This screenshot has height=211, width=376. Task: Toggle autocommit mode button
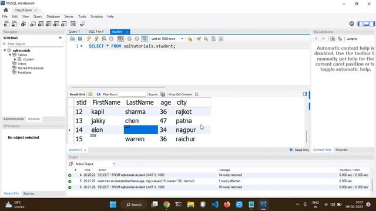[x=145, y=39]
